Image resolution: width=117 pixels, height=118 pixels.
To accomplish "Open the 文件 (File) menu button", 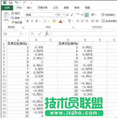I will [x=7, y=8].
